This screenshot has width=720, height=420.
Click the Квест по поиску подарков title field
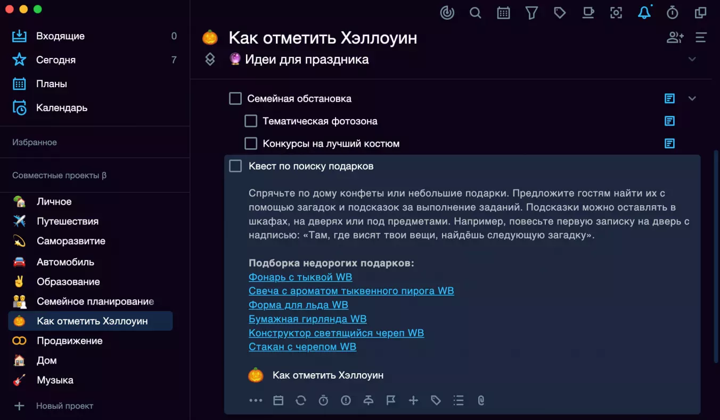[311, 166]
